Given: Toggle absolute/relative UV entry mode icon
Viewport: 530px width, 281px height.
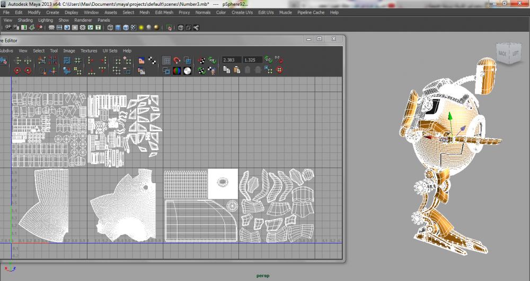Looking at the screenshot, I should tap(279, 60).
